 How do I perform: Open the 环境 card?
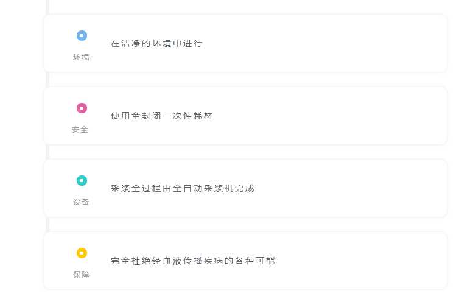pos(245,43)
